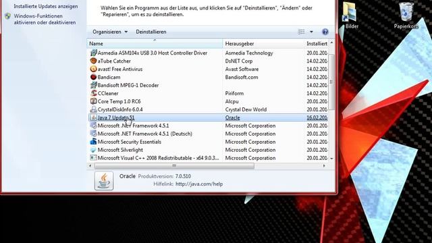Image resolution: width=432 pixels, height=243 pixels.
Task: Click the CCleaner program icon
Action: pyautogui.click(x=93, y=93)
